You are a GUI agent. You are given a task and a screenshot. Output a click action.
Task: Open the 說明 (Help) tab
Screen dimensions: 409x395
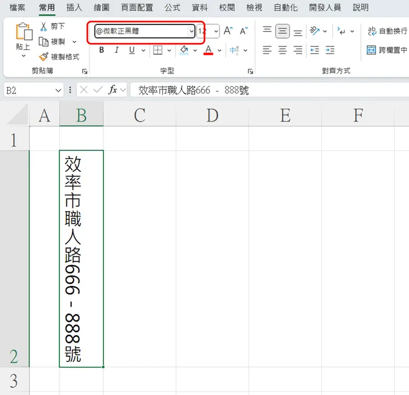361,8
